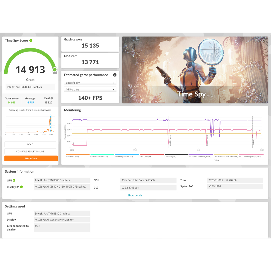The image size is (271, 271).
Task: Open the Battlefield V game dropdown
Action: pos(90,83)
